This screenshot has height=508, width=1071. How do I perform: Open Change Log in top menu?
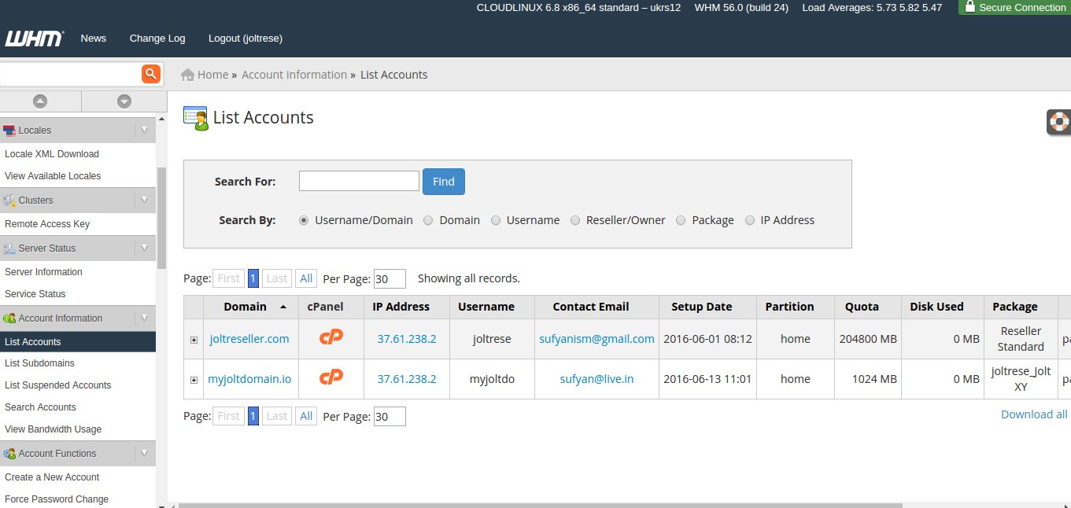point(157,38)
